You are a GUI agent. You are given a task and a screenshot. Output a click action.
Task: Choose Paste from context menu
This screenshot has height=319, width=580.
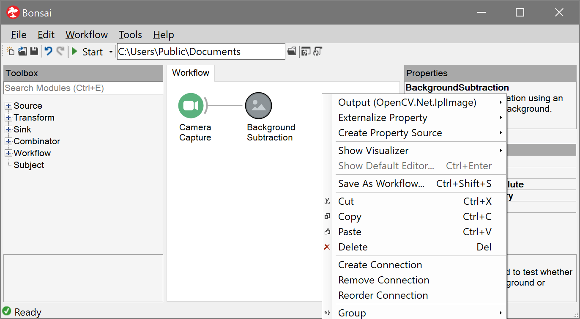point(414,232)
